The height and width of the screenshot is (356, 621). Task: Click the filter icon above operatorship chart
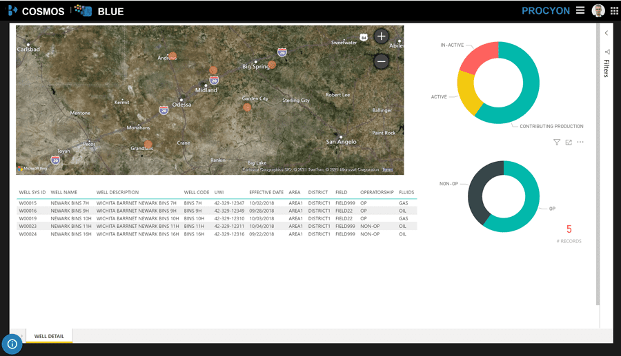(x=557, y=143)
